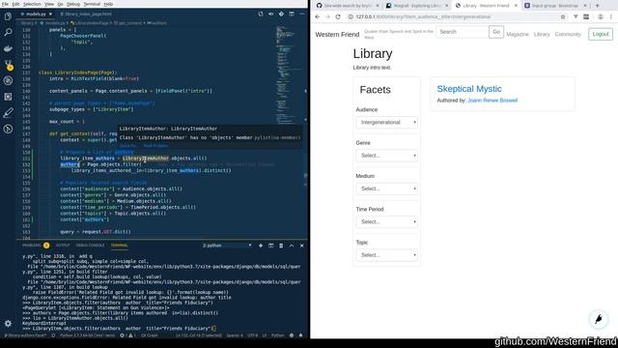
Task: Open the Docker view in activity bar
Action: coord(8,48)
